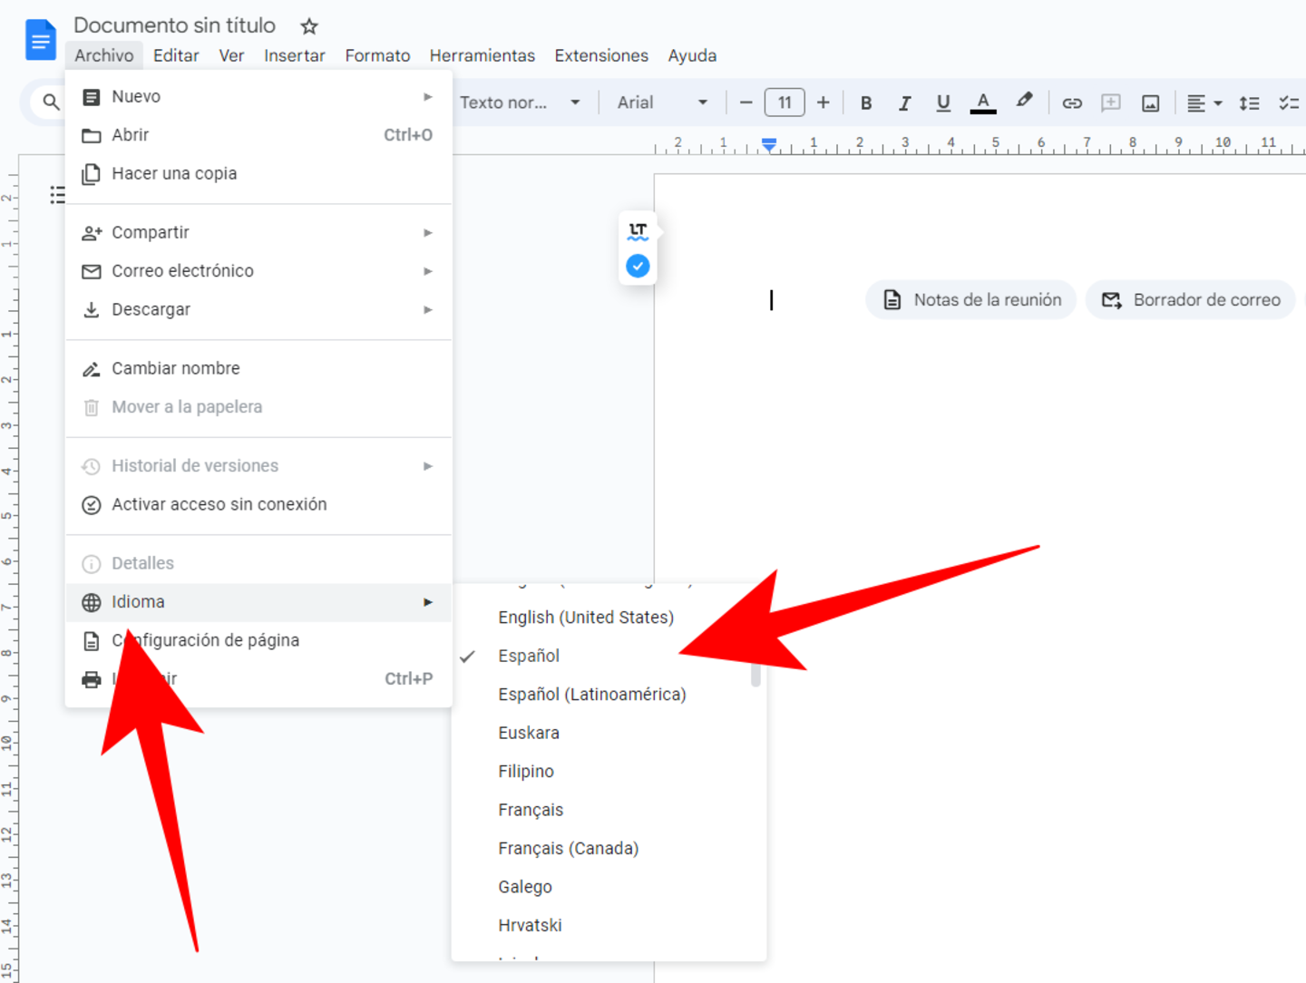Open Configuración de página
Screen dimensions: 1306x983
pyautogui.click(x=258, y=641)
